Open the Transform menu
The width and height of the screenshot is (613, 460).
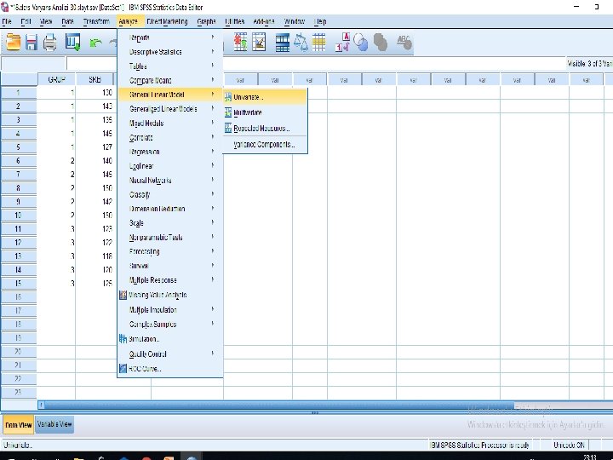tap(96, 21)
